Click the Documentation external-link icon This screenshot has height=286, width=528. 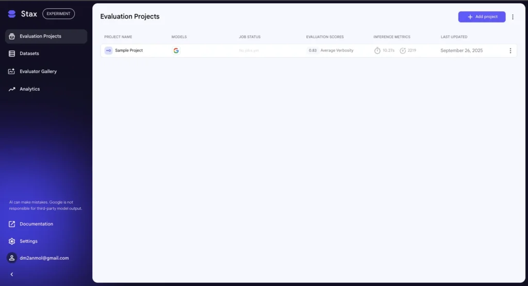12,224
